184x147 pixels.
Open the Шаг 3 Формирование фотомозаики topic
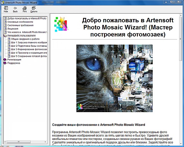tap(29, 49)
